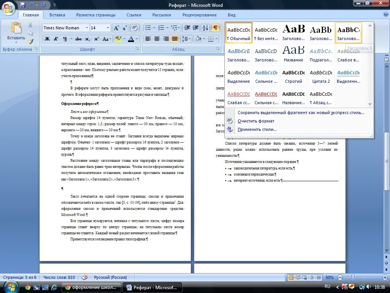Redo action in Quick Access toolbar
390x293 pixels.
coord(43,5)
